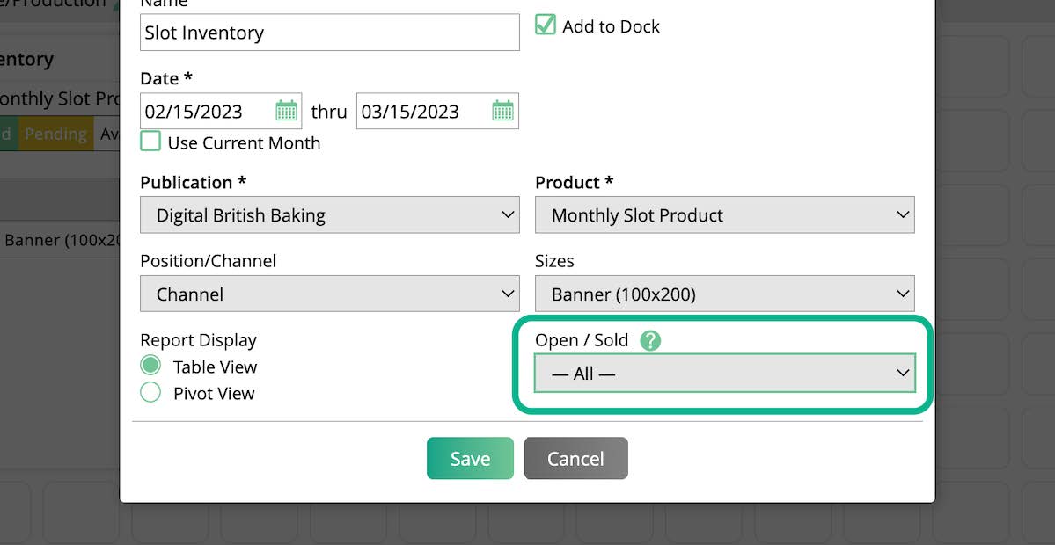Open the Sizes dropdown showing Banner (100x200)
1055x545 pixels.
(724, 294)
